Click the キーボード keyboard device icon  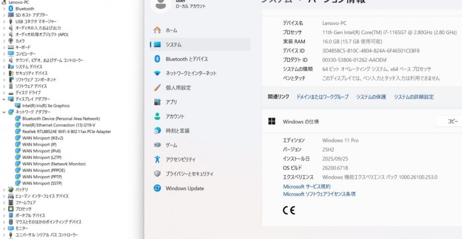pyautogui.click(x=11, y=47)
